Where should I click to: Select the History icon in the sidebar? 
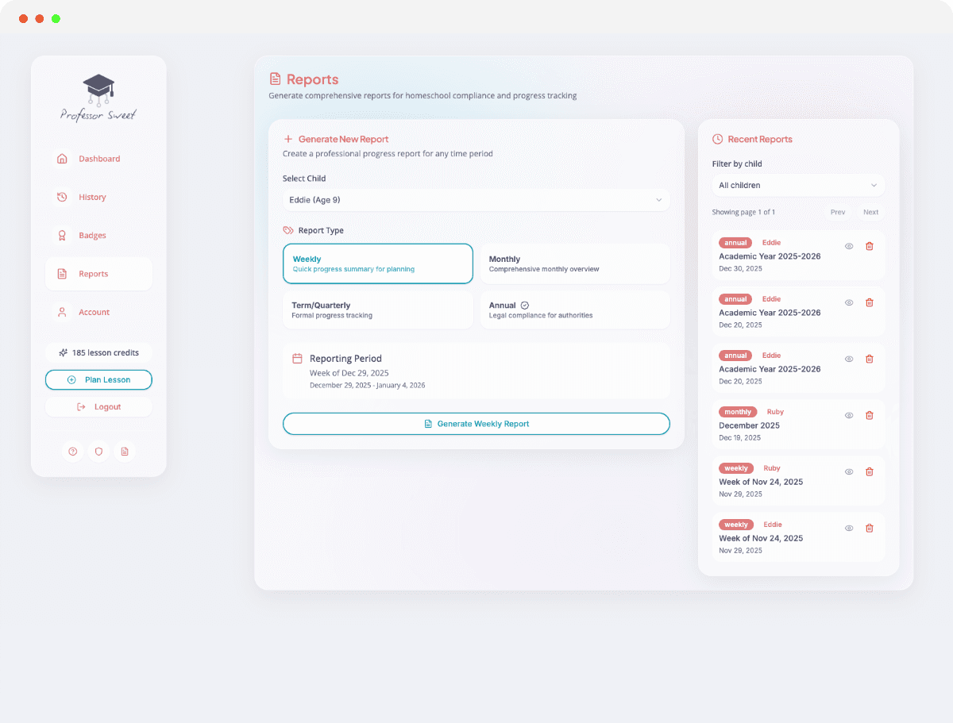(x=62, y=197)
